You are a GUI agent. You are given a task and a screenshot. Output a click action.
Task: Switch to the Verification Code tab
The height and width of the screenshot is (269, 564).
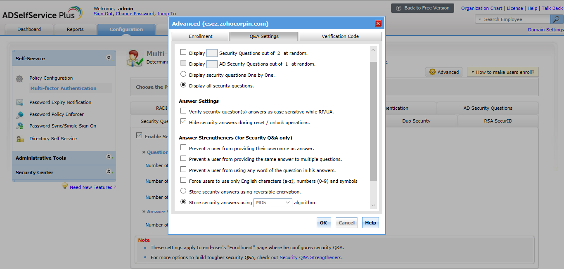(340, 36)
